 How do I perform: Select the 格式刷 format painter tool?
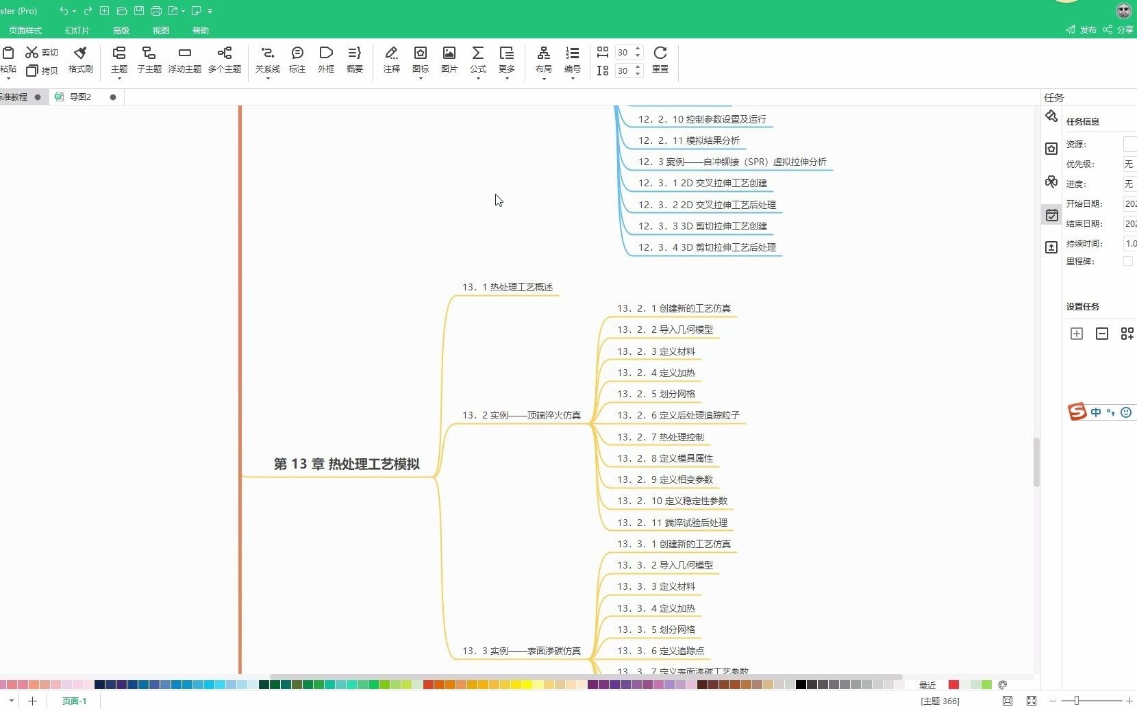click(x=80, y=60)
